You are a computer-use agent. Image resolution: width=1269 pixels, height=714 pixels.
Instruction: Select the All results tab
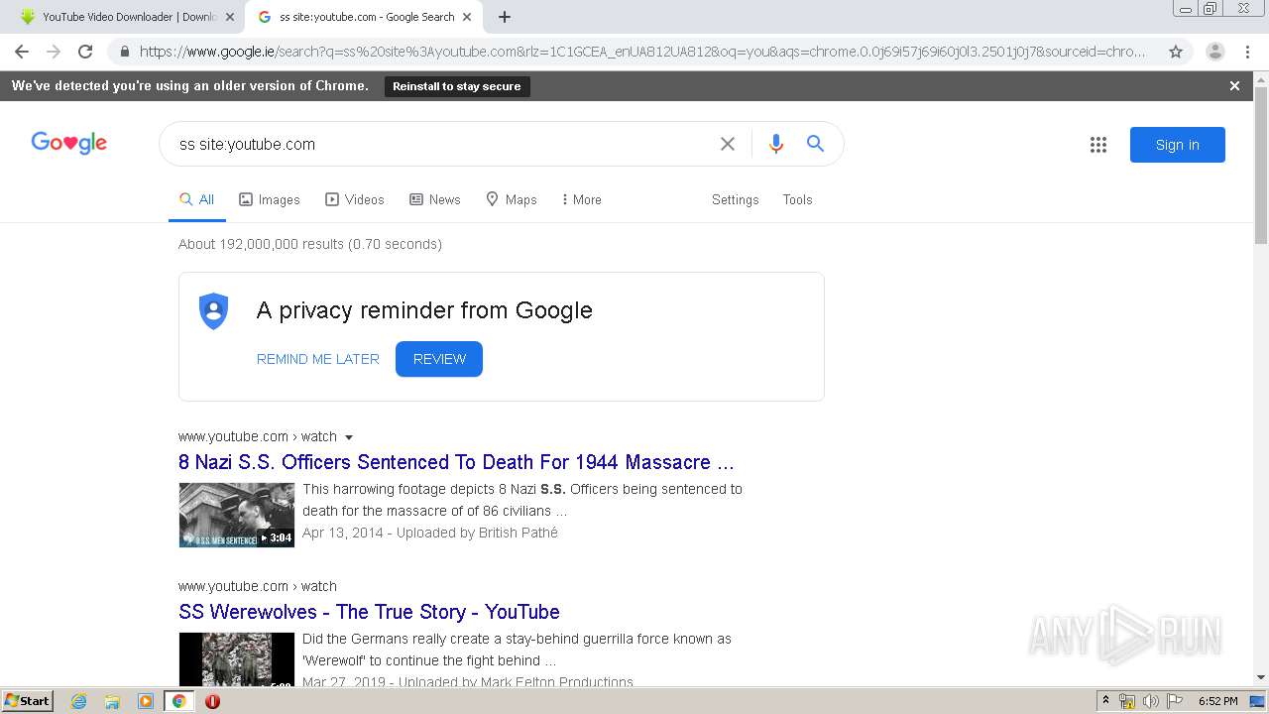(x=196, y=199)
